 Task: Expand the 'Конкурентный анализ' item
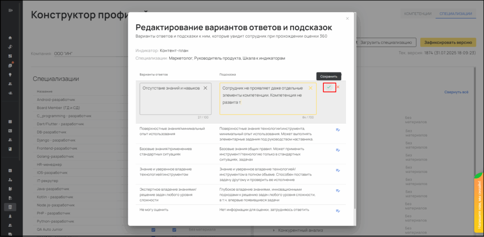(x=274, y=230)
